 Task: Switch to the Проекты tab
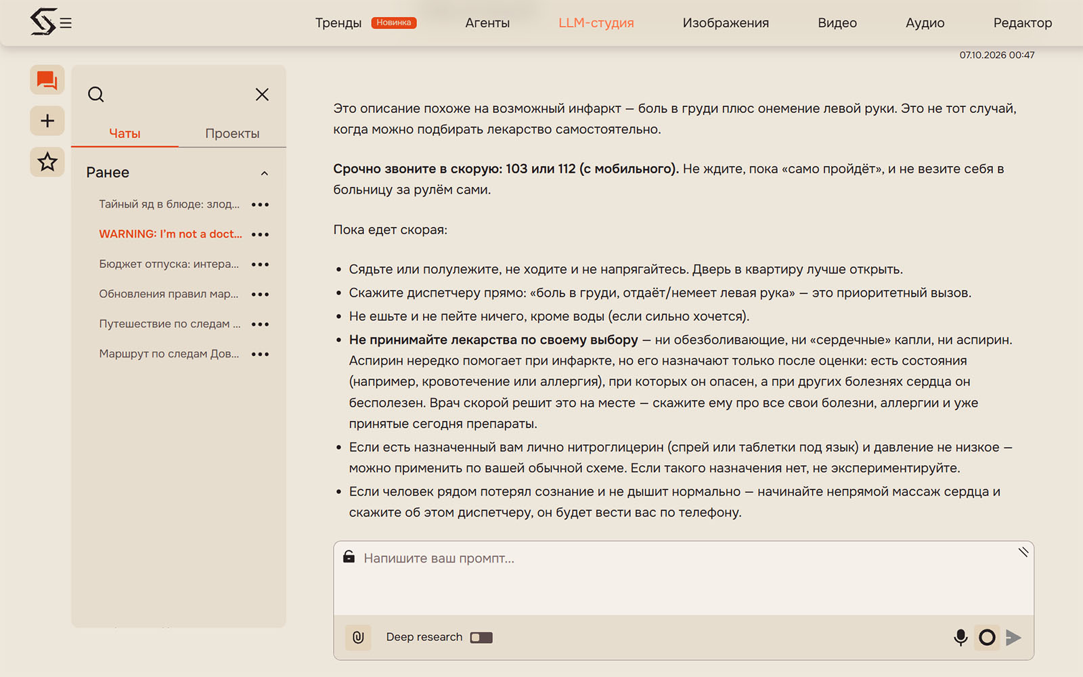click(x=232, y=133)
